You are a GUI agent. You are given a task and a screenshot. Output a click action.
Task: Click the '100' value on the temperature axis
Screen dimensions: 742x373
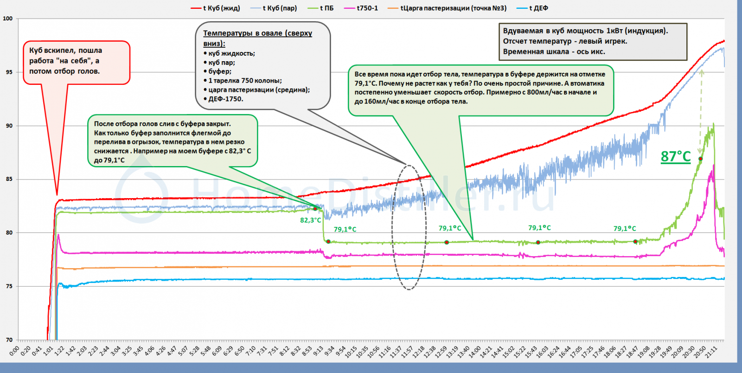[8, 19]
